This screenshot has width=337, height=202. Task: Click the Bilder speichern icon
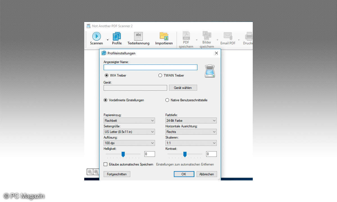coord(207,36)
